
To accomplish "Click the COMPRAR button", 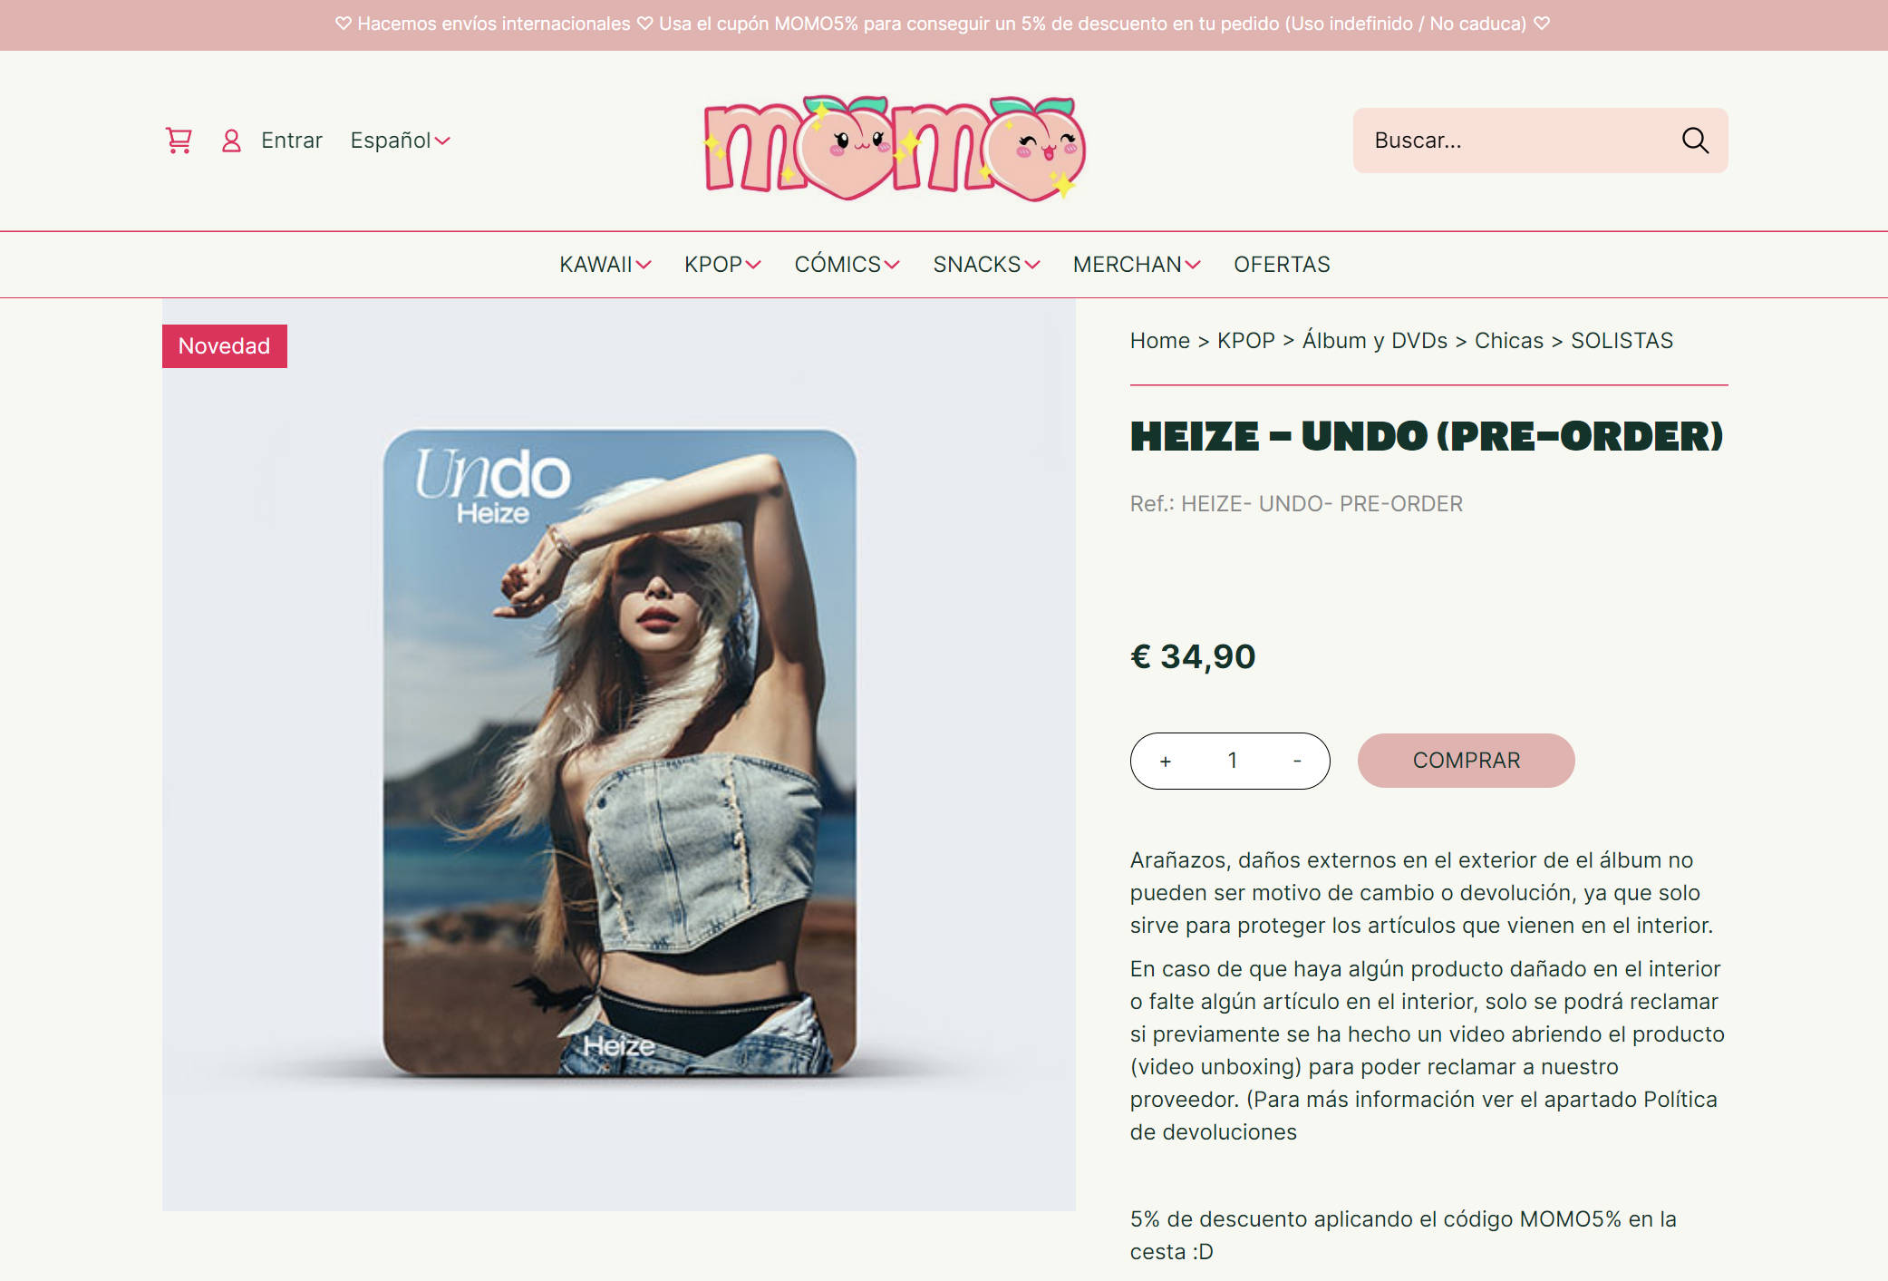I will point(1466,761).
